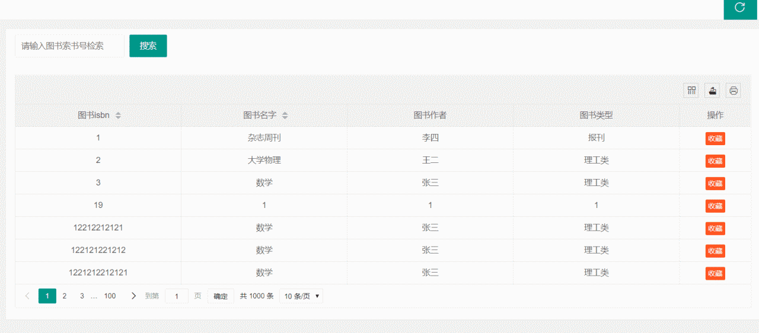Click the page number jump input
This screenshot has width=759, height=333.
pyautogui.click(x=177, y=296)
